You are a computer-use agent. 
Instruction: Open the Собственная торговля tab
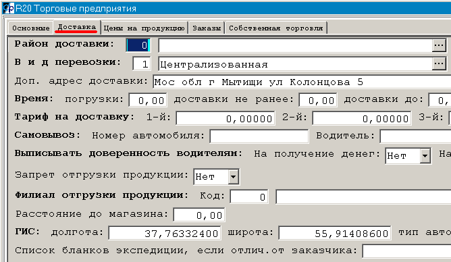point(276,28)
